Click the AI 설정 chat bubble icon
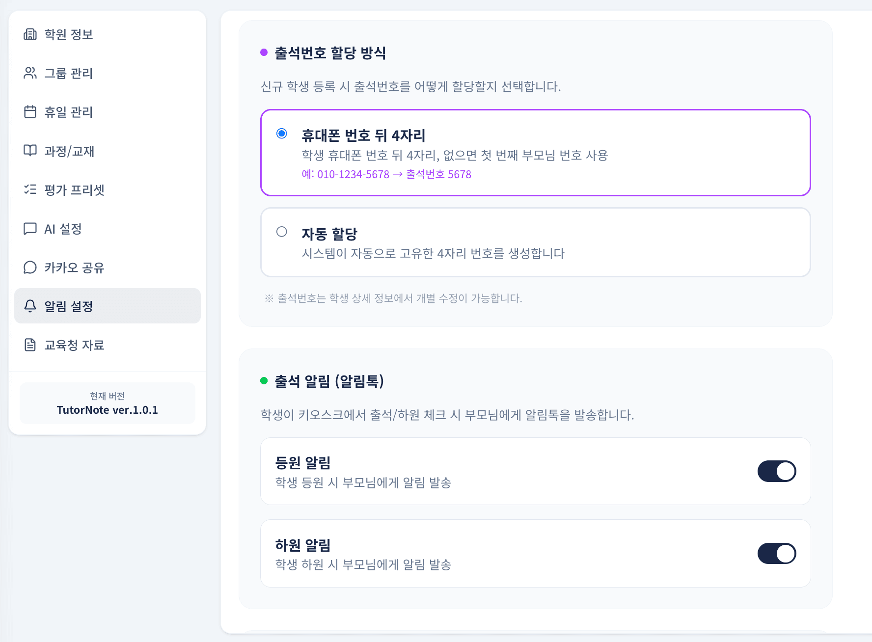 [x=30, y=229]
